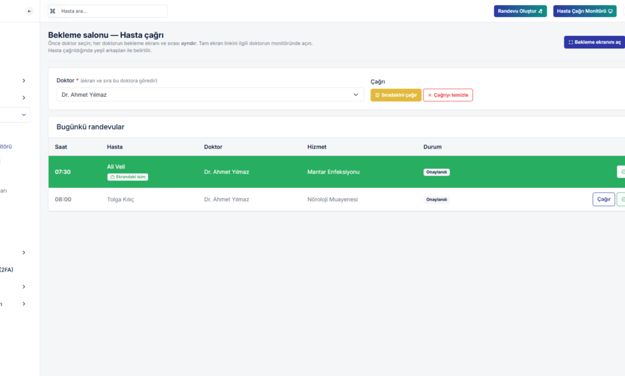Open the Doktor dropdown showing Dr. Ahmet Yılmaz
Image resolution: width=625 pixels, height=376 pixels.
[x=210, y=95]
